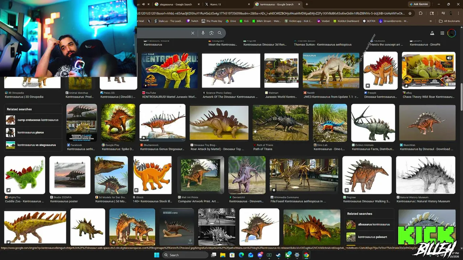Image resolution: width=463 pixels, height=260 pixels.
Task: Open the Twitch bookmark
Action: pos(192,21)
